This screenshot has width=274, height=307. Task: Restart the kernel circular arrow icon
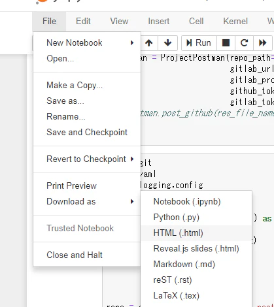tap(244, 43)
